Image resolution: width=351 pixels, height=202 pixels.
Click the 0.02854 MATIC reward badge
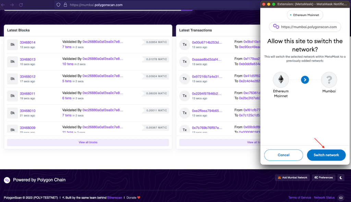click(156, 42)
